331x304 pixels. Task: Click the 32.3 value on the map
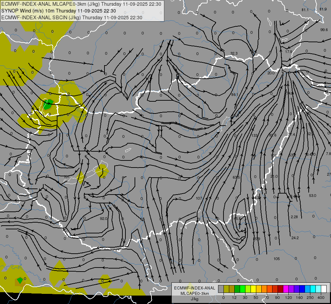click(234, 54)
